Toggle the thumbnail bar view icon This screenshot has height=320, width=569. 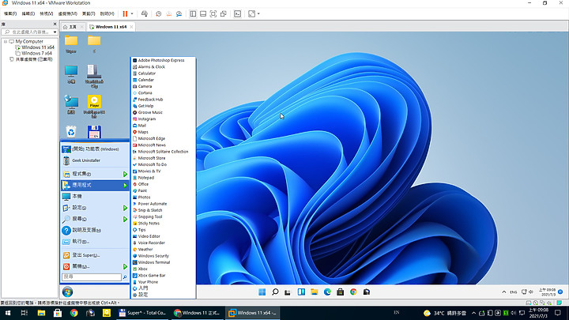point(203,13)
